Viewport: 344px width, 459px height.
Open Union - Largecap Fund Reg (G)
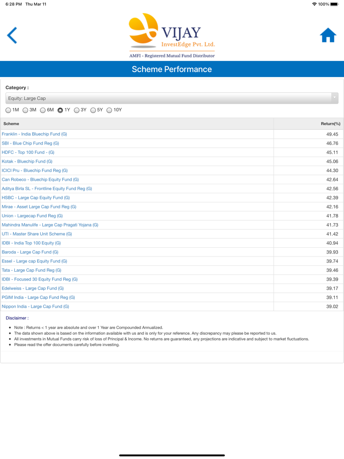click(32, 216)
